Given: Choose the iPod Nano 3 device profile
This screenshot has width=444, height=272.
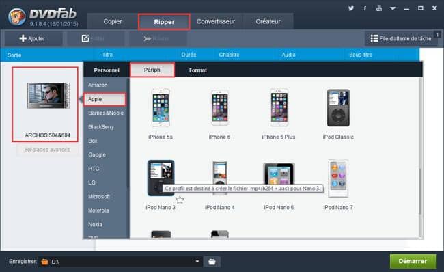Looking at the screenshot, I should 161,185.
